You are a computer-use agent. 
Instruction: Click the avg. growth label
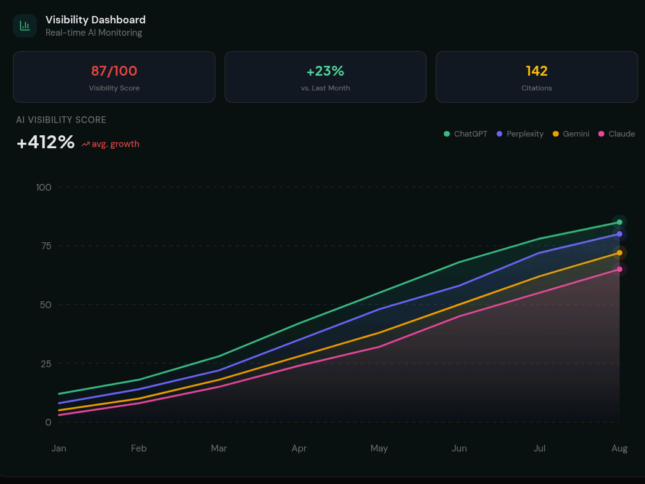click(116, 144)
